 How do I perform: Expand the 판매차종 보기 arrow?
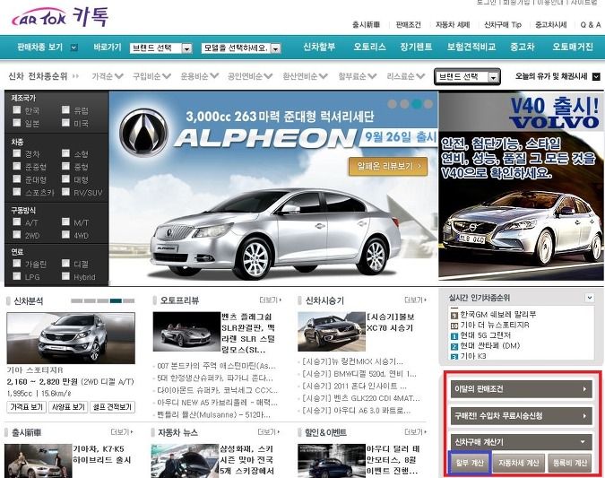[74, 48]
